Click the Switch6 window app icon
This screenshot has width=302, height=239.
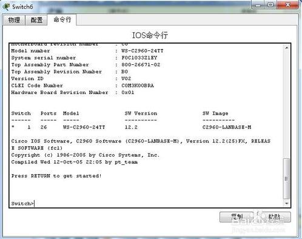[x=6, y=7]
